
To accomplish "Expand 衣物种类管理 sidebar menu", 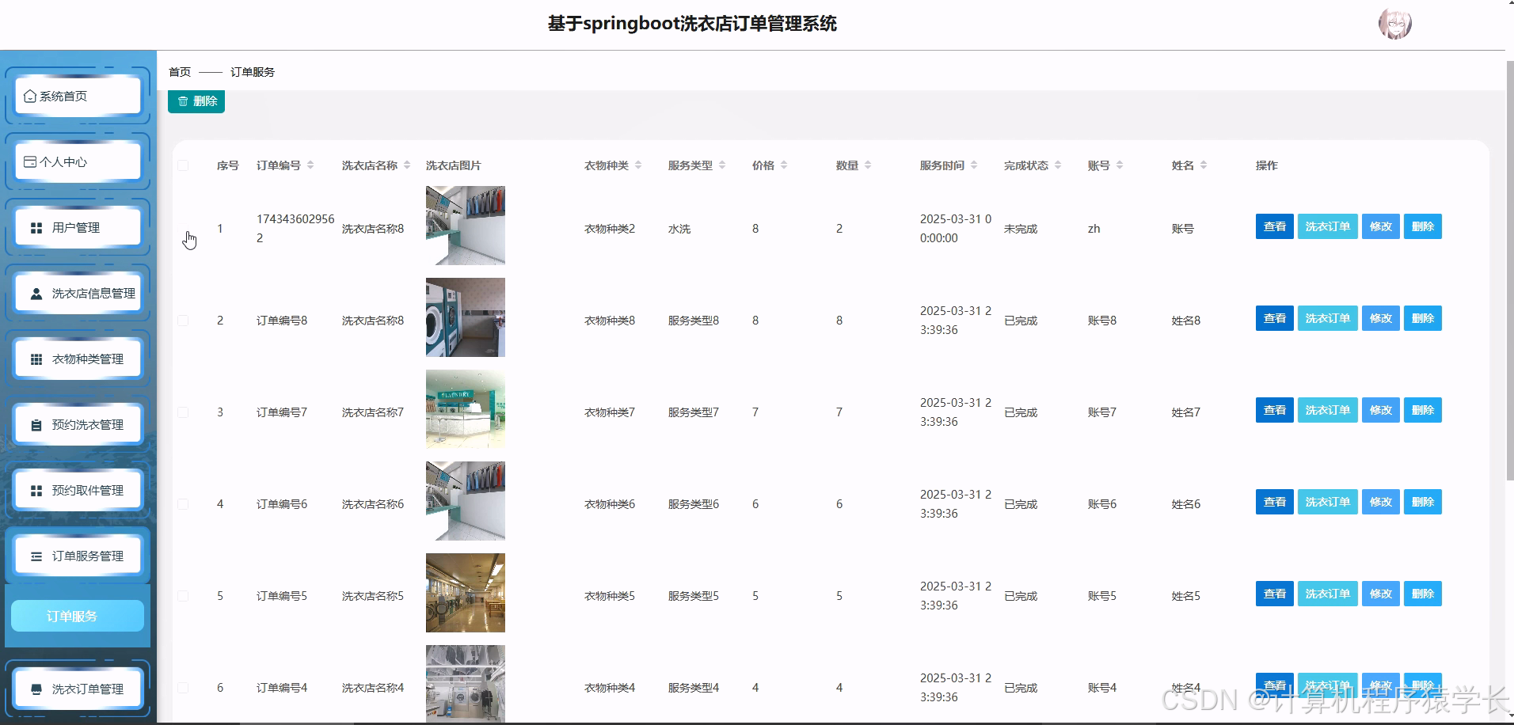I will (78, 359).
